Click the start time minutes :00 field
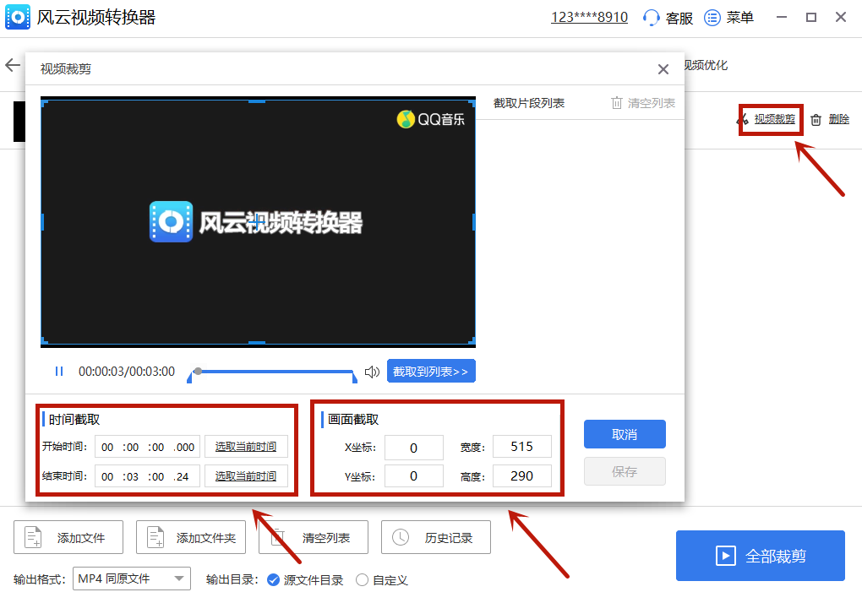 pos(130,447)
